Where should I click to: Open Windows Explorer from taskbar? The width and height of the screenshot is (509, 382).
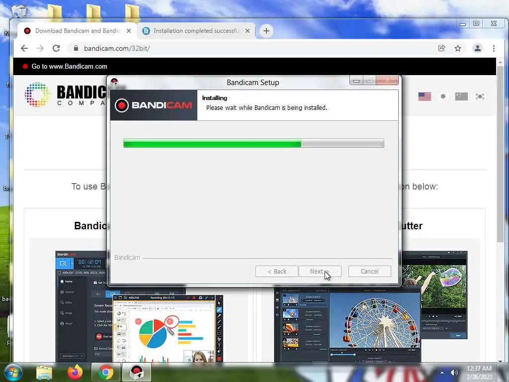44,372
